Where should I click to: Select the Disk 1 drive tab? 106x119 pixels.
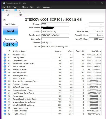(x=21, y=12)
